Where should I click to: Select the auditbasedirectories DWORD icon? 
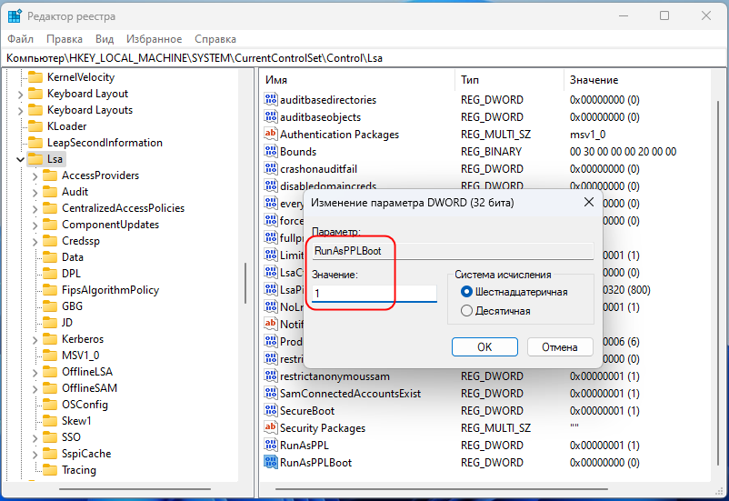(x=271, y=99)
